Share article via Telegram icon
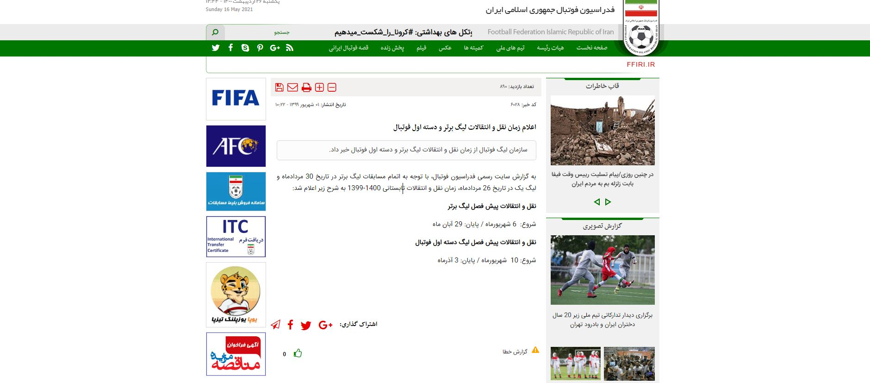Image resolution: width=870 pixels, height=383 pixels. pos(275,325)
